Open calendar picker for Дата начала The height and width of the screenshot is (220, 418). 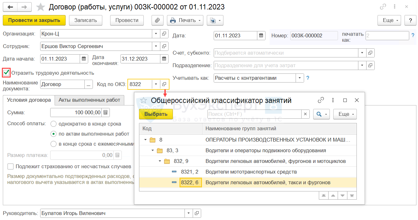click(84, 59)
